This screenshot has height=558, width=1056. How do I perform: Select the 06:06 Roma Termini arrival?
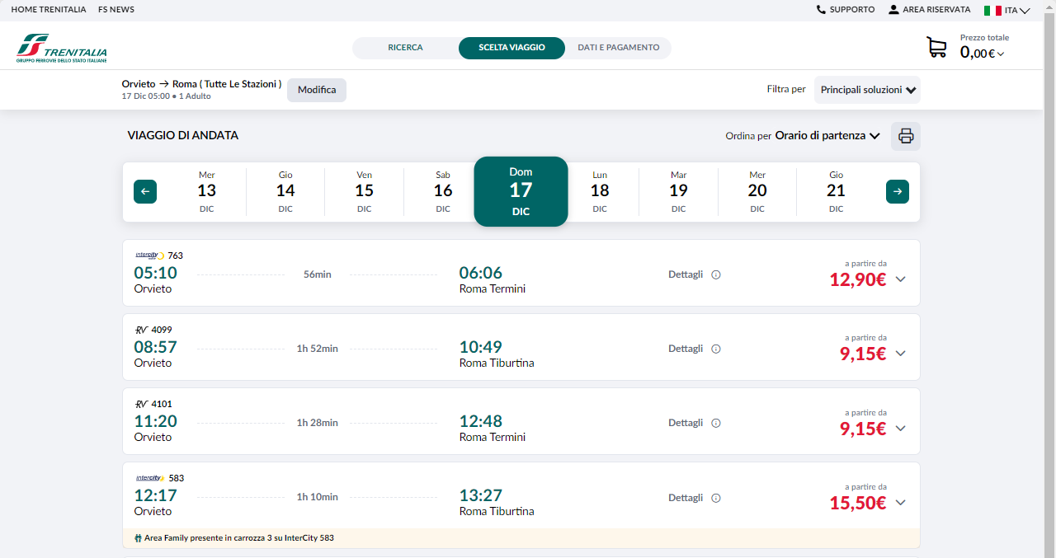click(493, 279)
